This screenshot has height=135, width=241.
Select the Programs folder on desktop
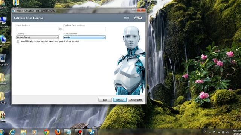16,4
